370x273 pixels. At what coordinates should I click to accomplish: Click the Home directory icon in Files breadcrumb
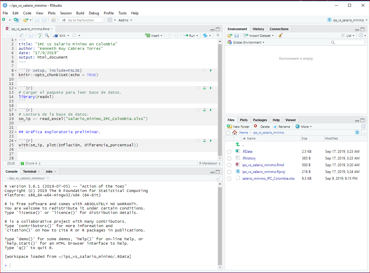tap(235, 133)
